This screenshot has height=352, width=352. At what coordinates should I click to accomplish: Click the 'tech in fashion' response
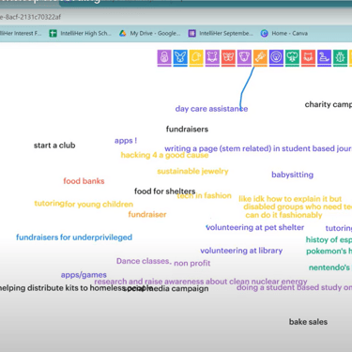(205, 196)
